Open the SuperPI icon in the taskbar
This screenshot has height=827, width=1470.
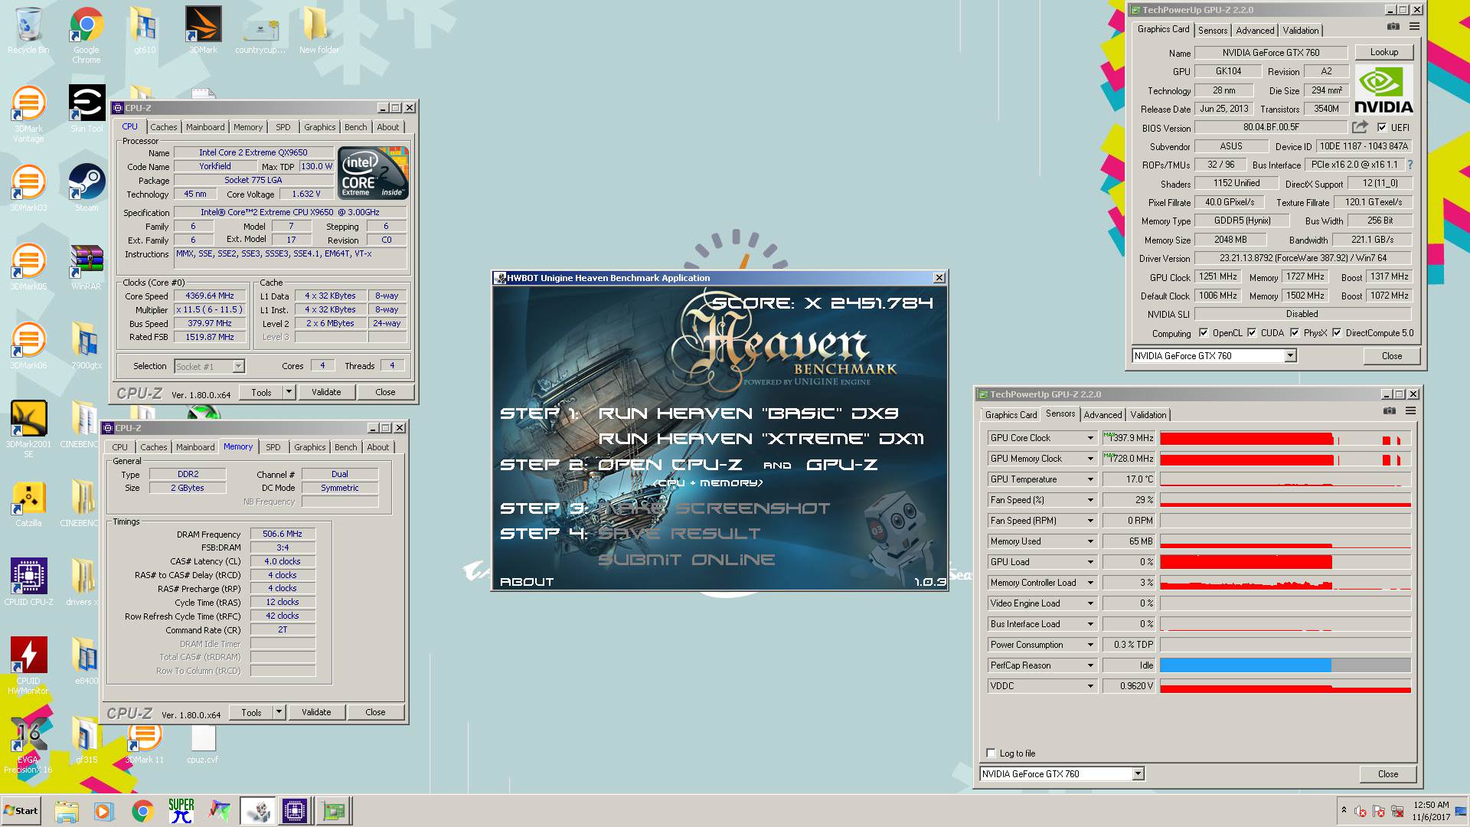point(181,810)
